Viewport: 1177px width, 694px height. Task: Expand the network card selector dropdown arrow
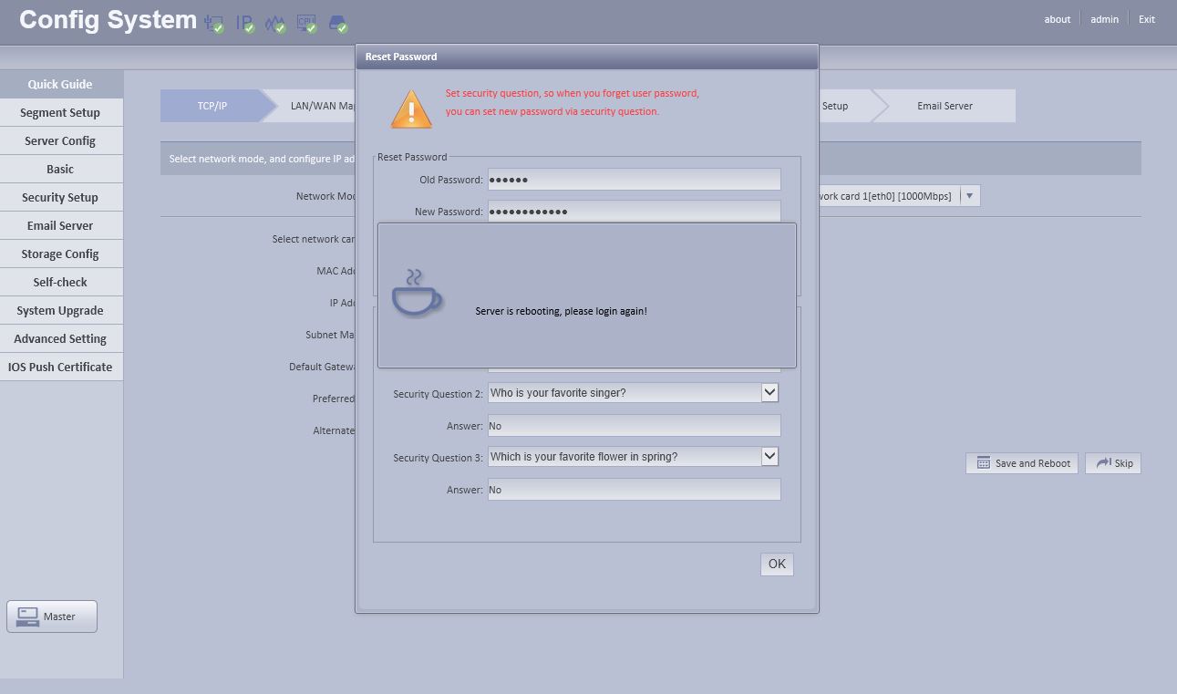tap(969, 196)
